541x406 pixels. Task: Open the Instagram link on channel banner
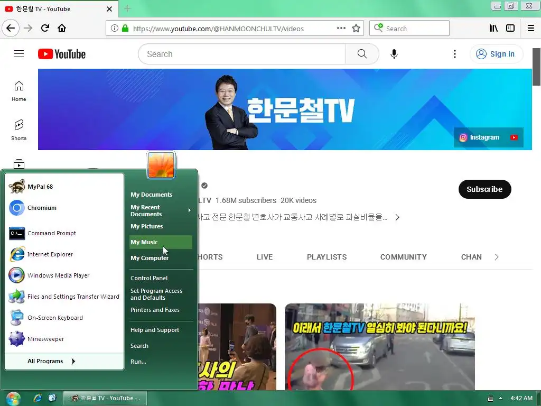click(480, 137)
